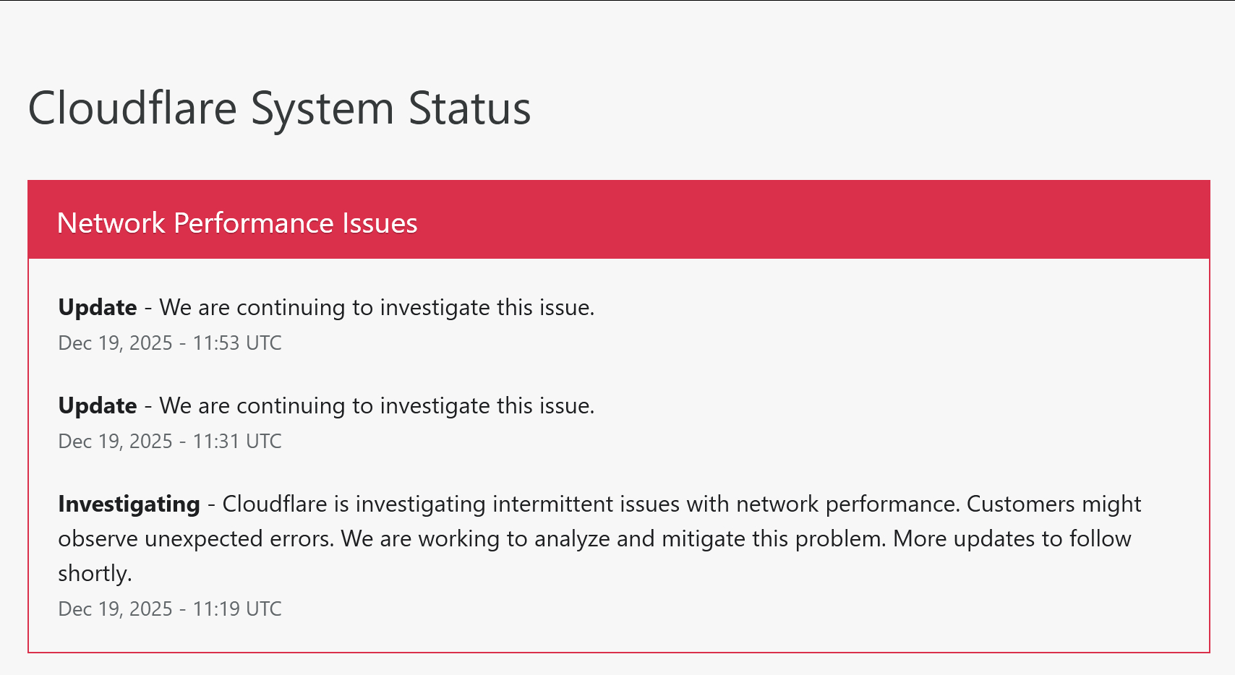Select the bold Investigating label

[129, 504]
